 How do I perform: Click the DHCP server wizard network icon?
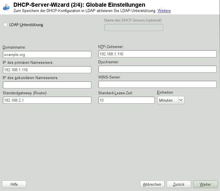[6, 7]
